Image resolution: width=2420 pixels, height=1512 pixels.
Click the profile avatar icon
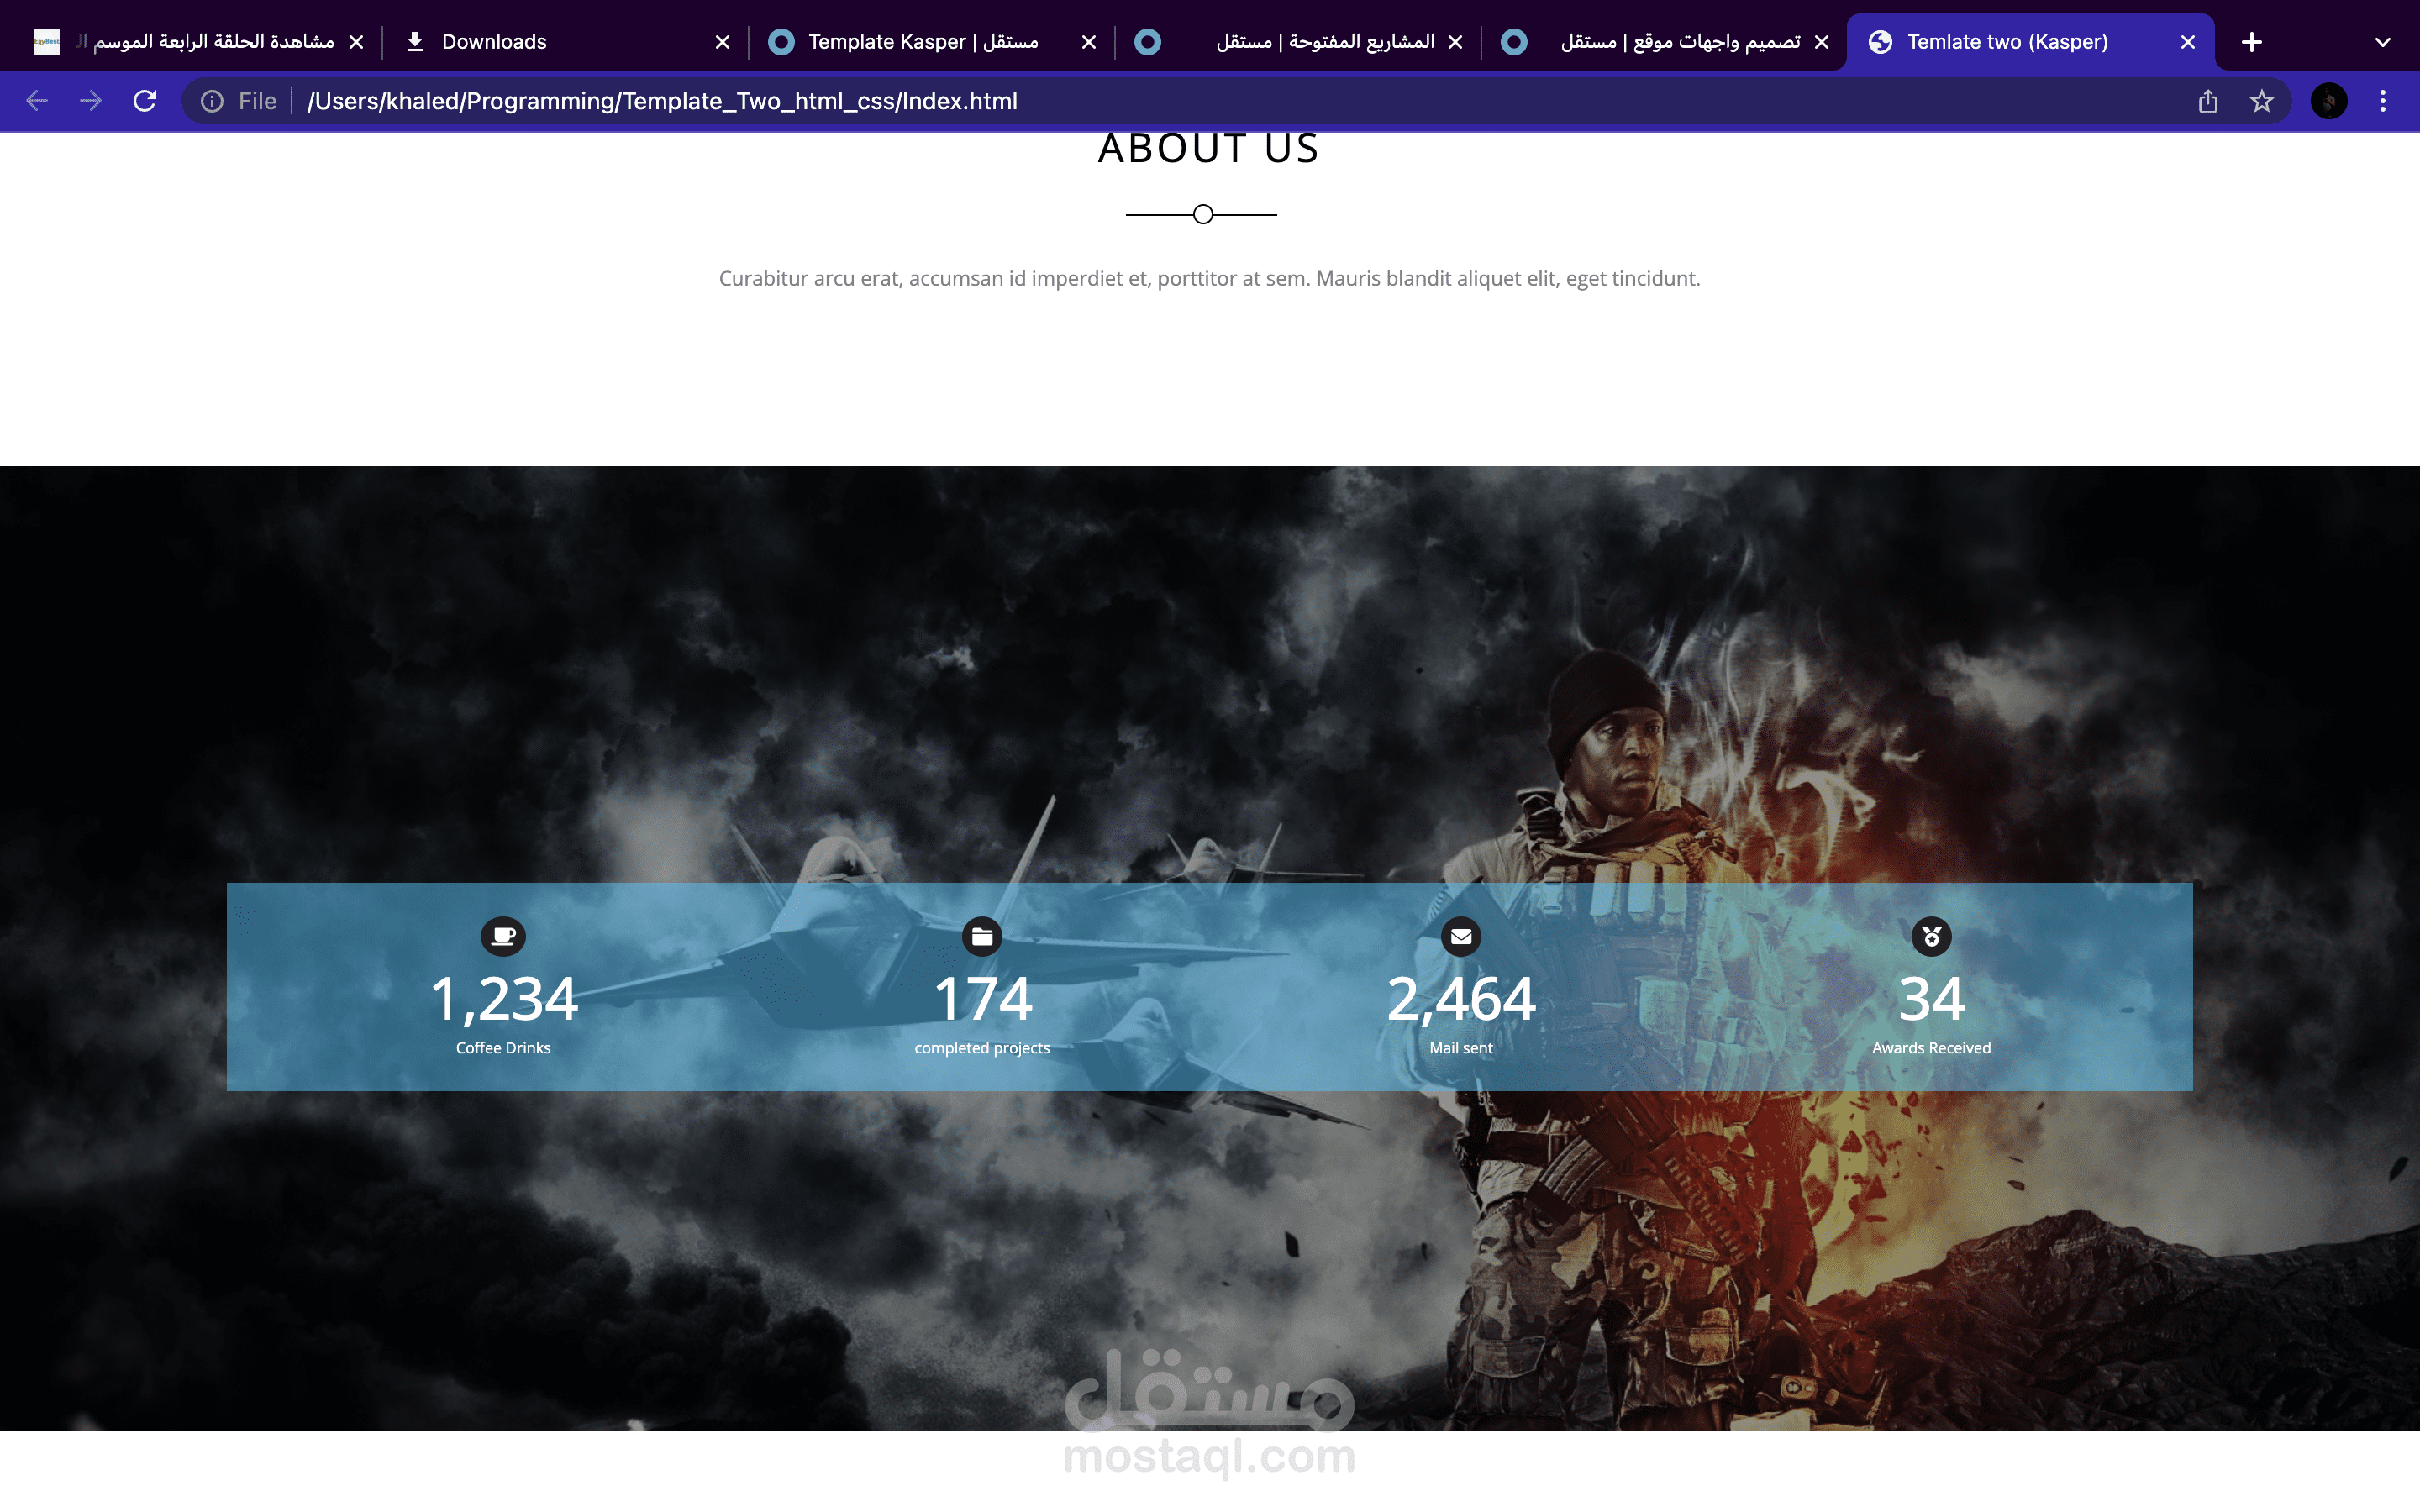[x=2329, y=101]
